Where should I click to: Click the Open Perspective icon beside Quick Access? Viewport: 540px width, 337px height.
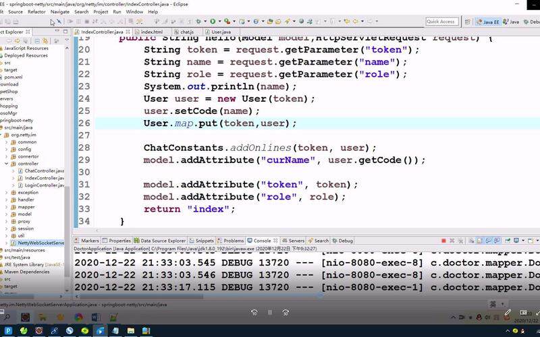pos(467,22)
